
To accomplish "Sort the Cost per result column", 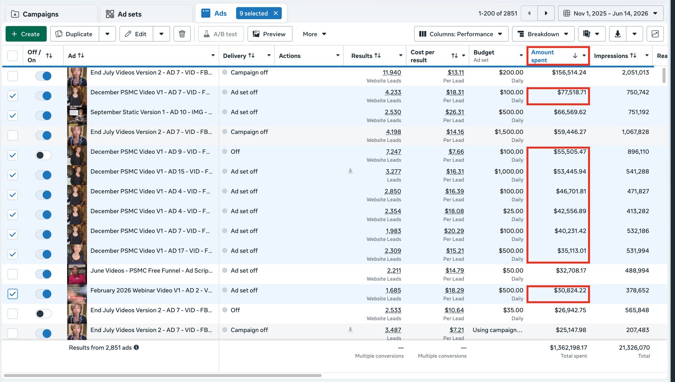I will (454, 56).
